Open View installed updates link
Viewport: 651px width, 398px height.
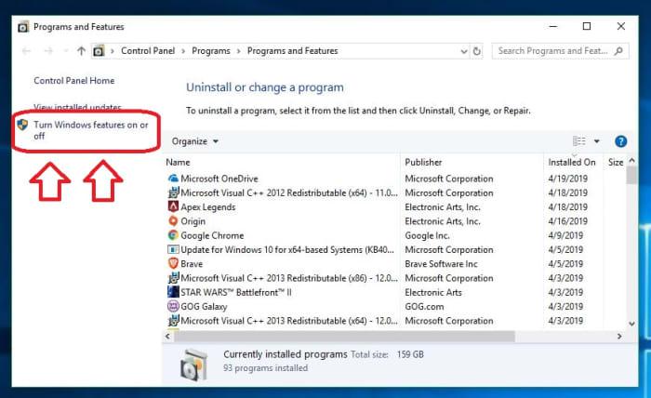[x=77, y=108]
